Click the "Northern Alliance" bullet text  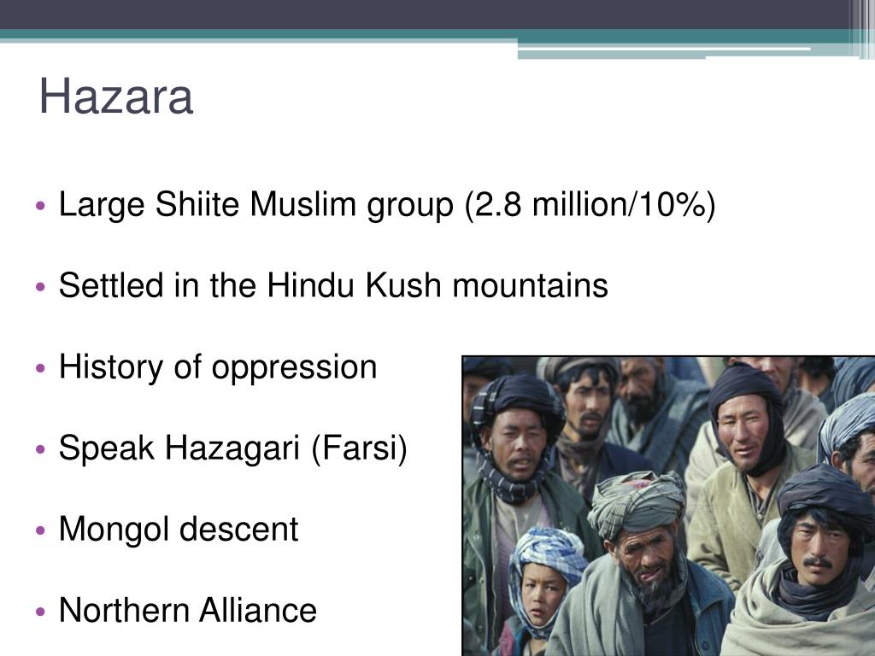(x=188, y=611)
